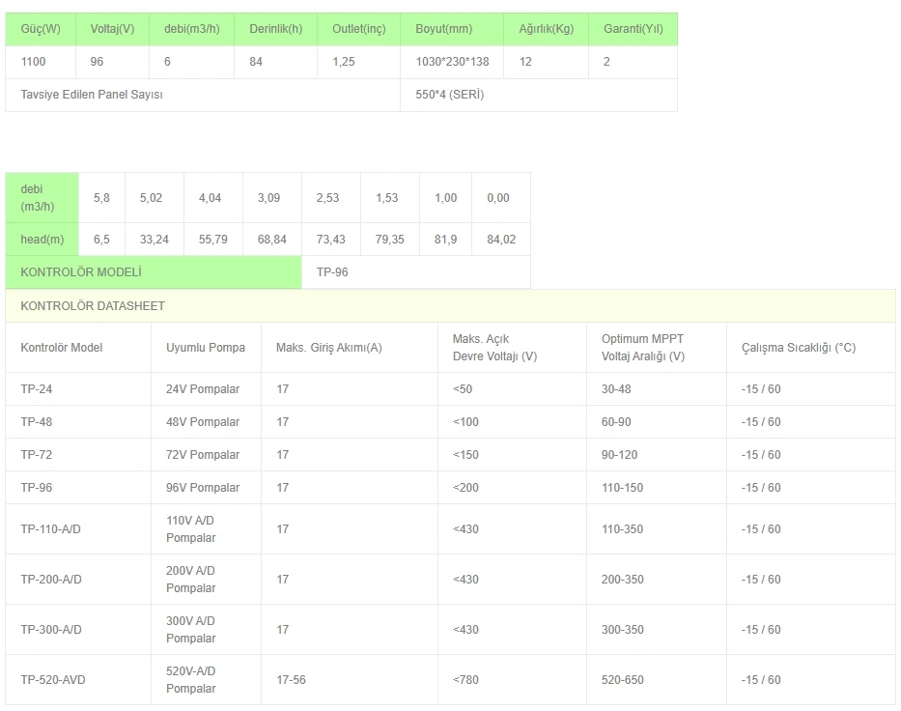
Task: Click the Çalışma Sıcaklığı (°C) column header
Action: 798,348
